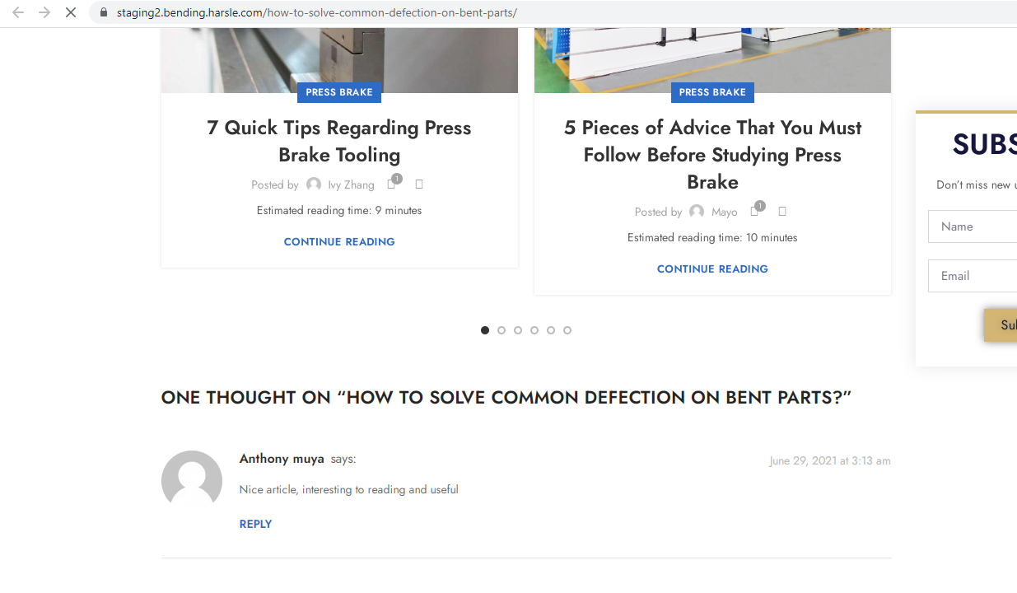Click the browser forward arrow
The image size is (1017, 593).
click(44, 12)
